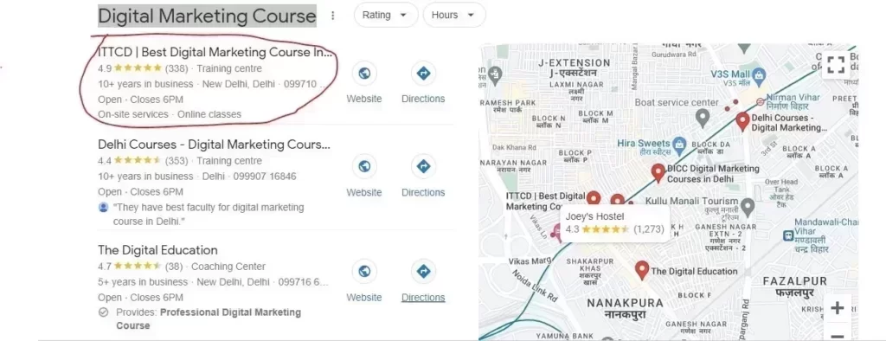This screenshot has width=886, height=341.
Task: Expand the map to fullscreen
Action: click(x=836, y=64)
